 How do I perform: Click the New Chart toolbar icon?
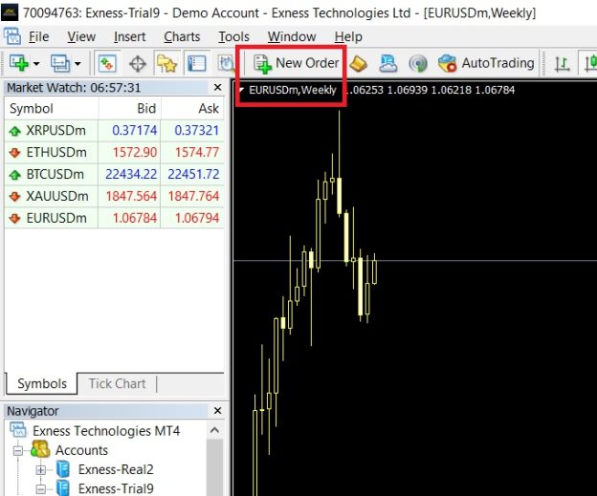(19, 63)
